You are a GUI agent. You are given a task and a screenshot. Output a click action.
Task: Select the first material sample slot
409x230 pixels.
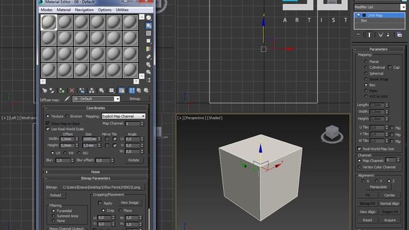point(49,22)
